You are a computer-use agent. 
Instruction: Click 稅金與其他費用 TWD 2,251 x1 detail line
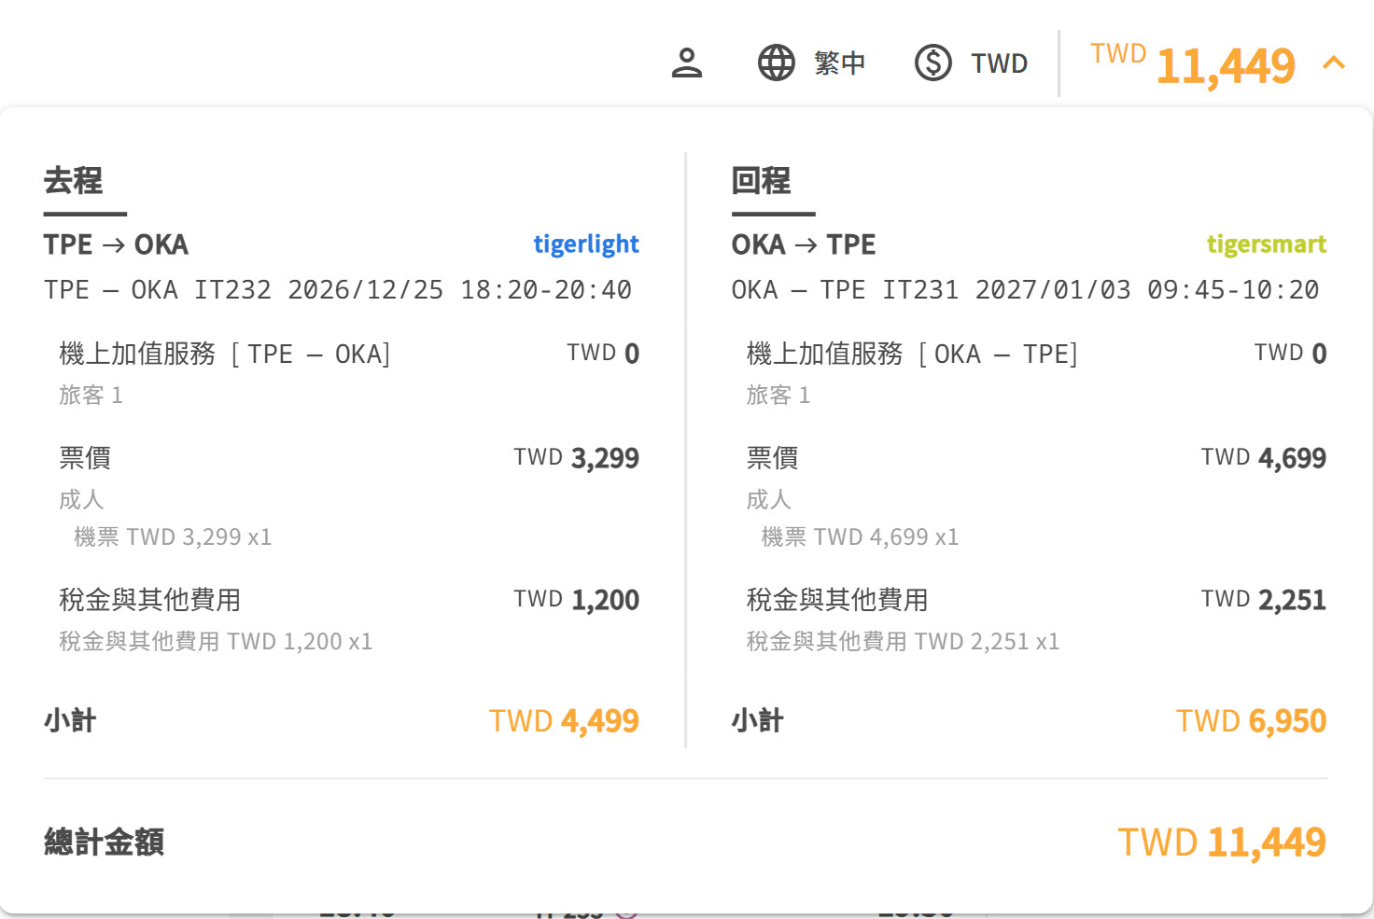point(903,642)
